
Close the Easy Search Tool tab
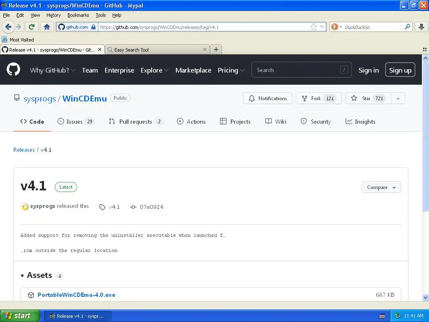[204, 49]
